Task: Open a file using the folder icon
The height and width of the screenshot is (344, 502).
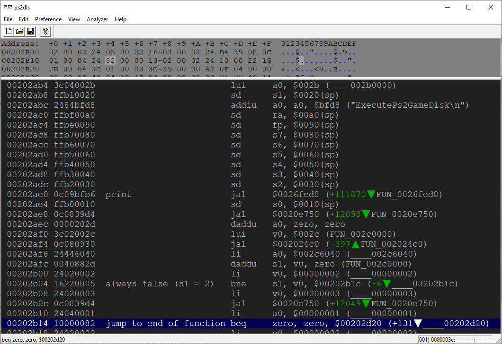Action: [x=19, y=31]
